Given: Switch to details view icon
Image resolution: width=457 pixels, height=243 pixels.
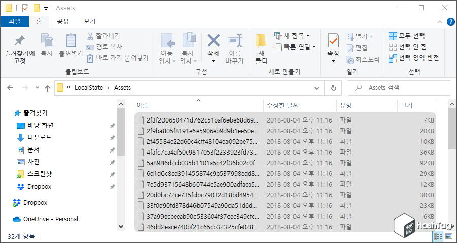Looking at the screenshot, I should coord(438,236).
